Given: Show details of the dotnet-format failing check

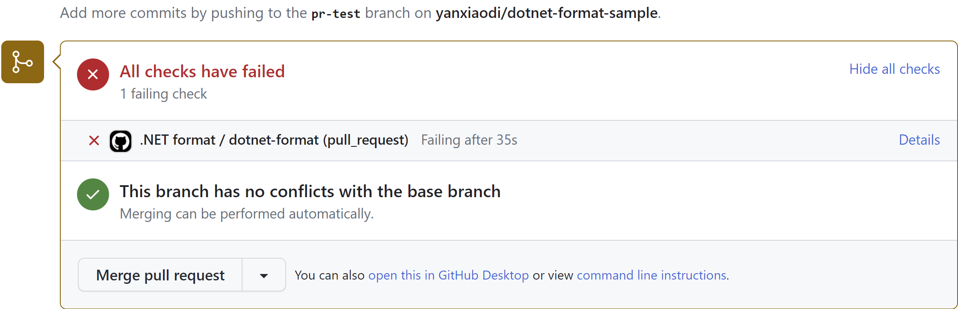Looking at the screenshot, I should point(919,140).
